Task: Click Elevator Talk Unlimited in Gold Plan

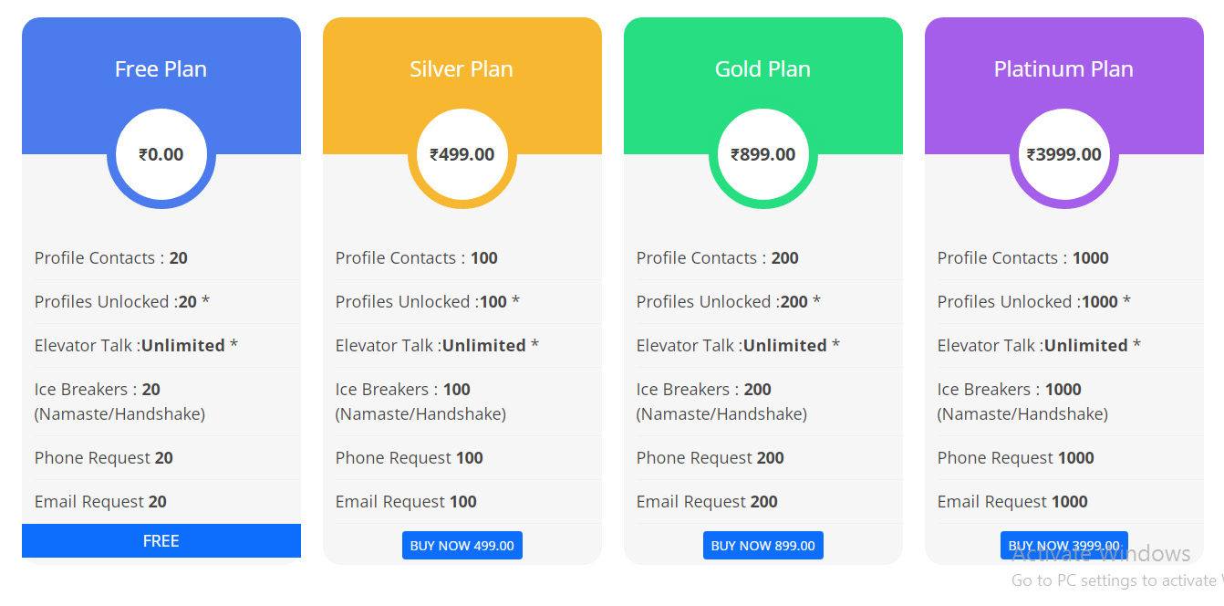Action: pyautogui.click(x=738, y=346)
